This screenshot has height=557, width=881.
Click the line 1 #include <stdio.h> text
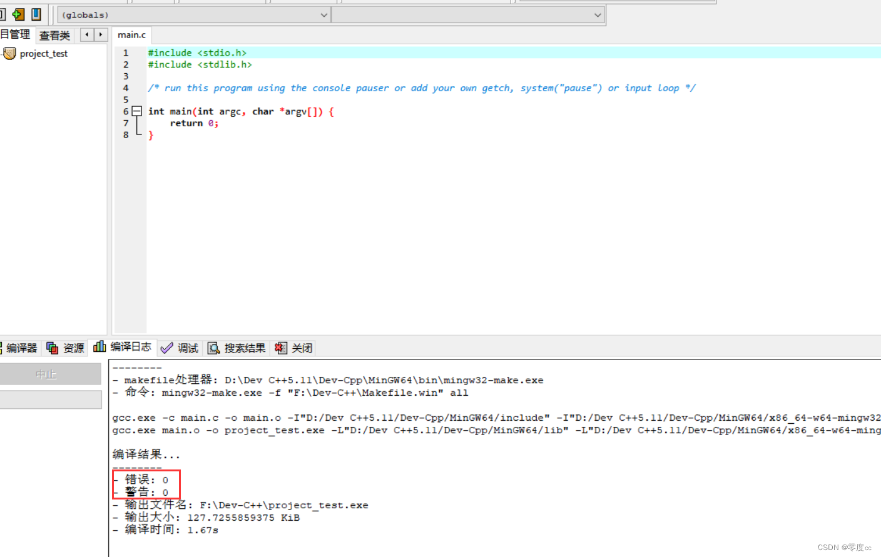pos(197,53)
